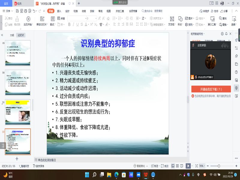Switch to slide sorter grid view
The height and width of the screenshot is (180, 240).
(178, 166)
